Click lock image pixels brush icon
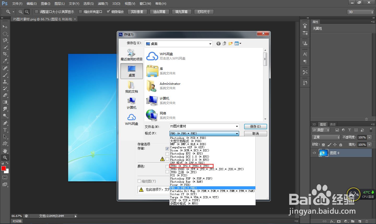Image resolution: width=376 pixels, height=224 pixels. point(329,145)
